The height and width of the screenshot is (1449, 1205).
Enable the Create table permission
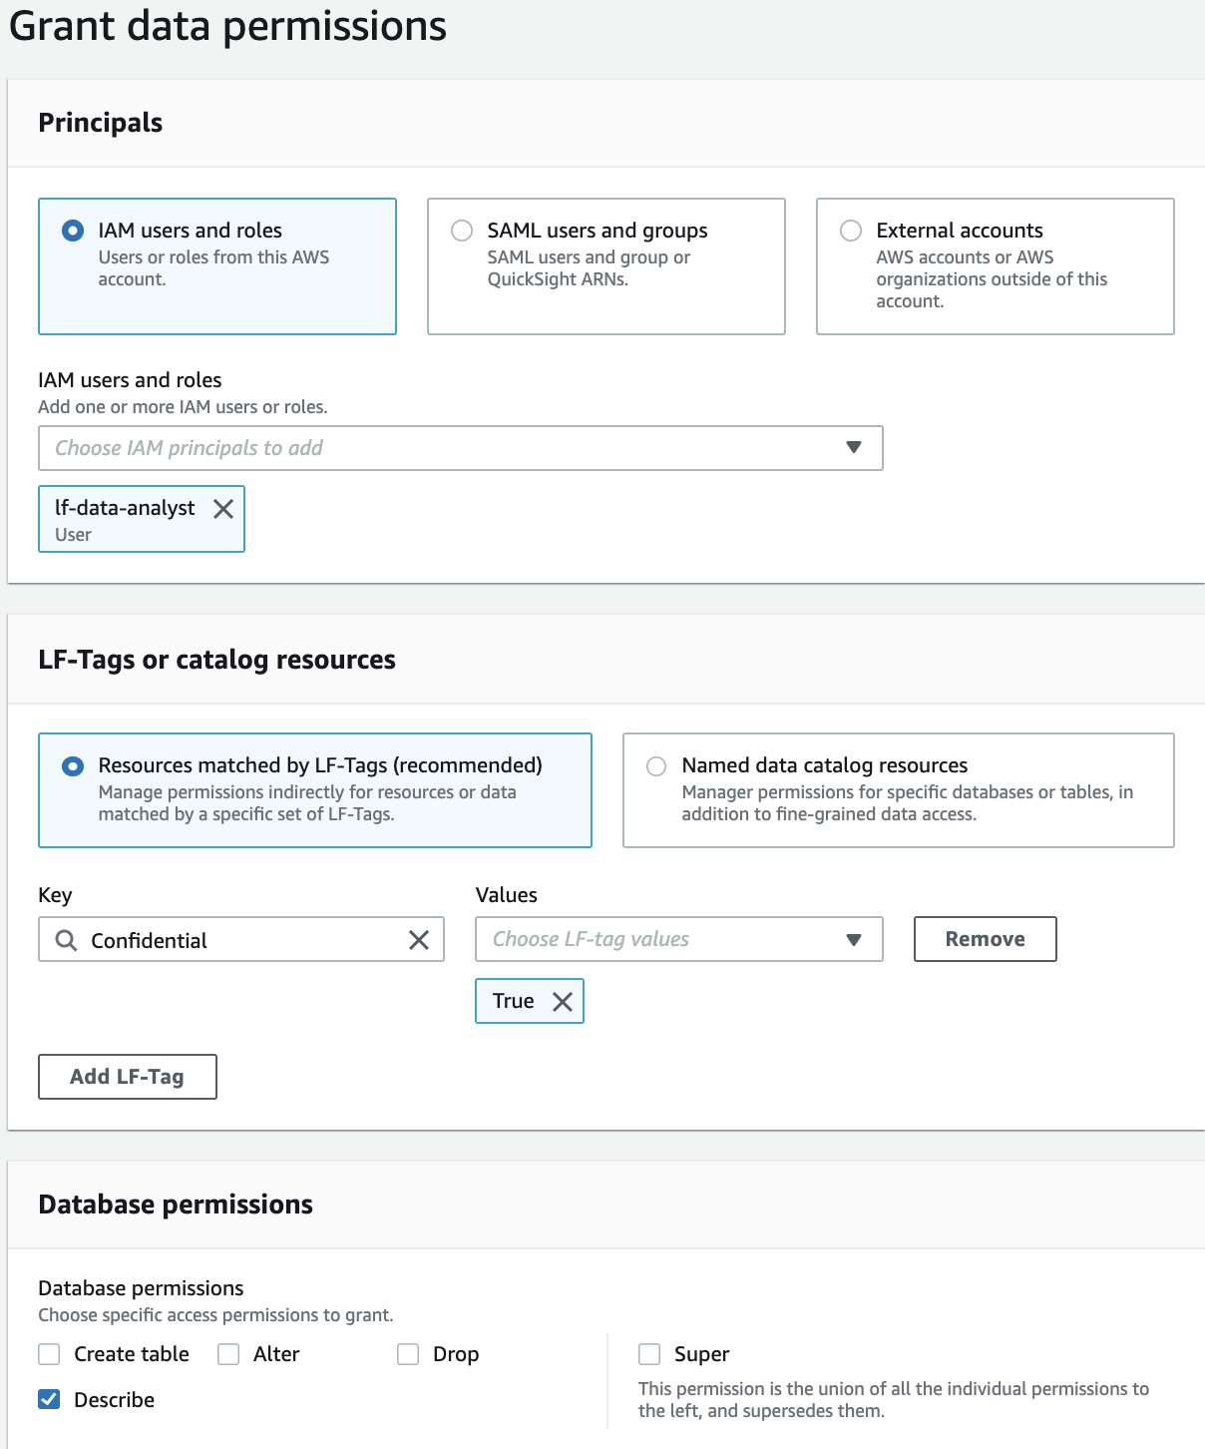point(49,1354)
